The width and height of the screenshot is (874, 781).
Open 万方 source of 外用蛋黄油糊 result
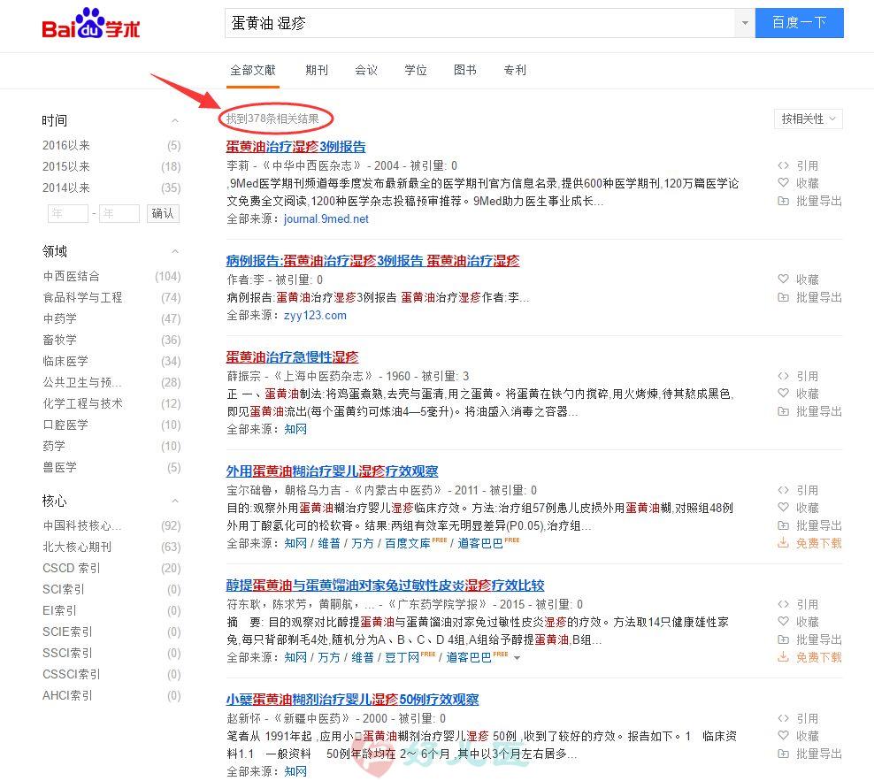[x=363, y=544]
